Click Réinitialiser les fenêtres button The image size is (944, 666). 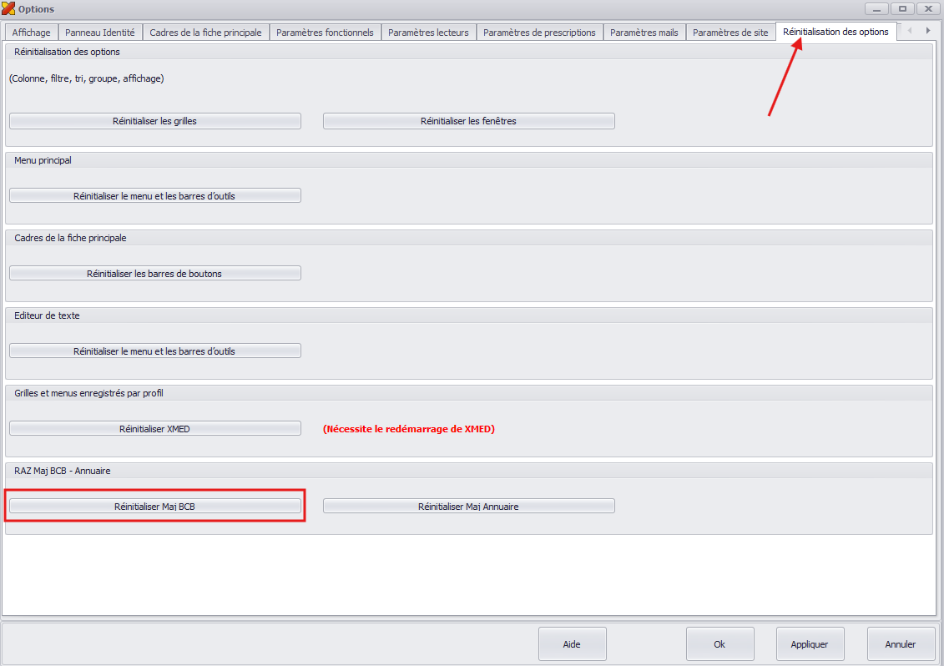tap(468, 121)
